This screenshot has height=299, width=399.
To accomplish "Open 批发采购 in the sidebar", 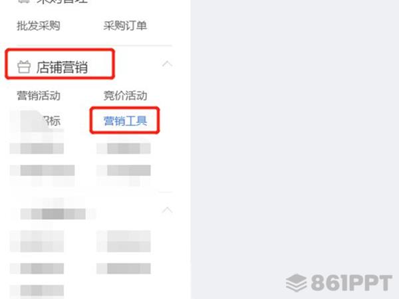I will (39, 26).
